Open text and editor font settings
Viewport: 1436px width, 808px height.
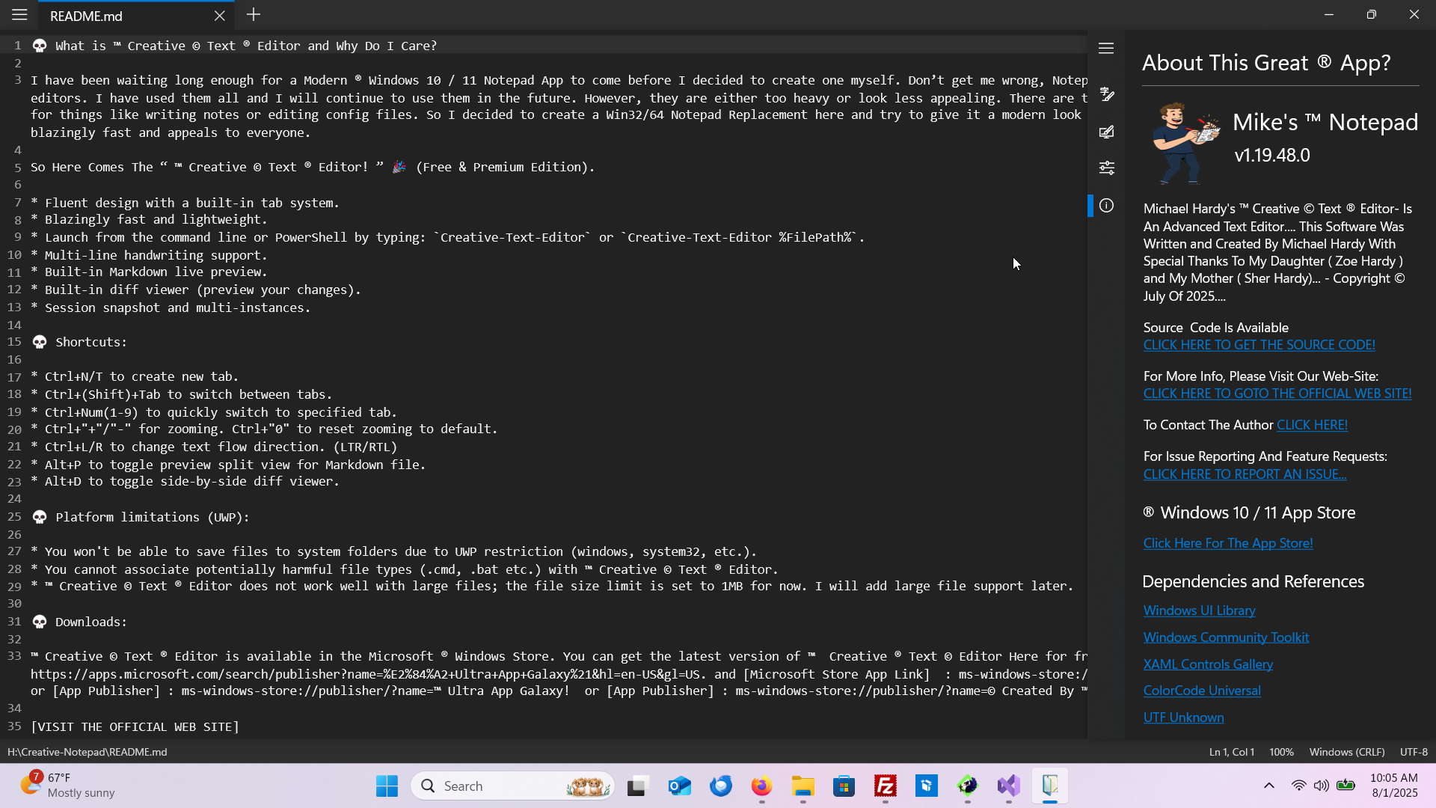click(1106, 94)
